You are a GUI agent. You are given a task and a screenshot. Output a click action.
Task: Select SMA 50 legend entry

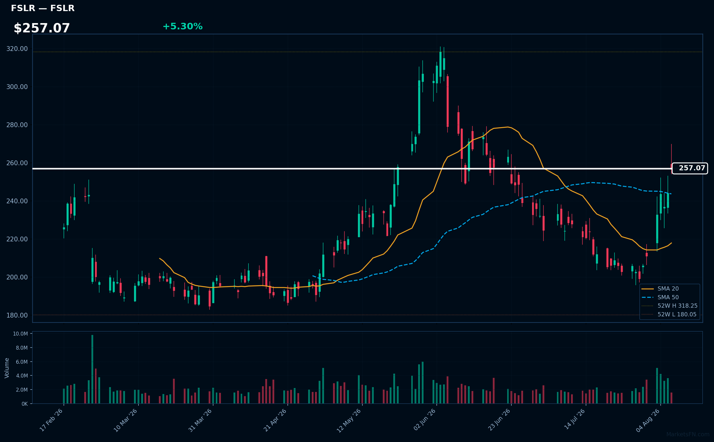pyautogui.click(x=668, y=297)
